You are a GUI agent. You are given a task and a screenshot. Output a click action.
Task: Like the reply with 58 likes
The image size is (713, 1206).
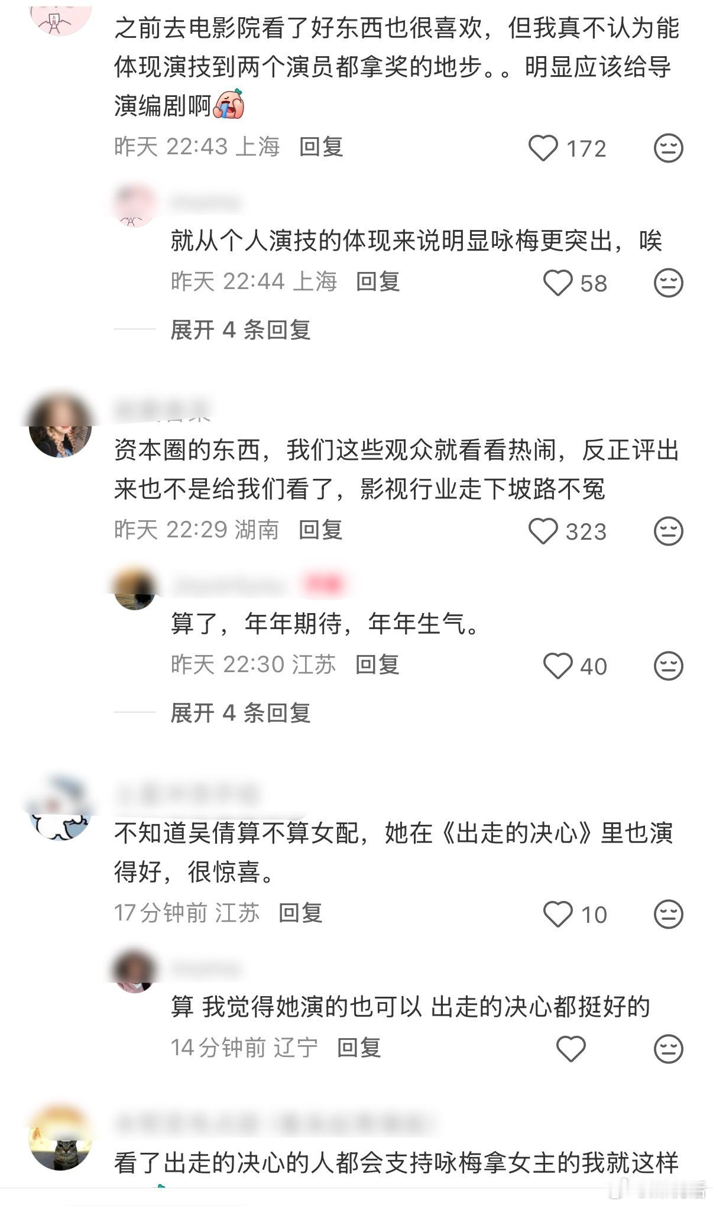[558, 283]
